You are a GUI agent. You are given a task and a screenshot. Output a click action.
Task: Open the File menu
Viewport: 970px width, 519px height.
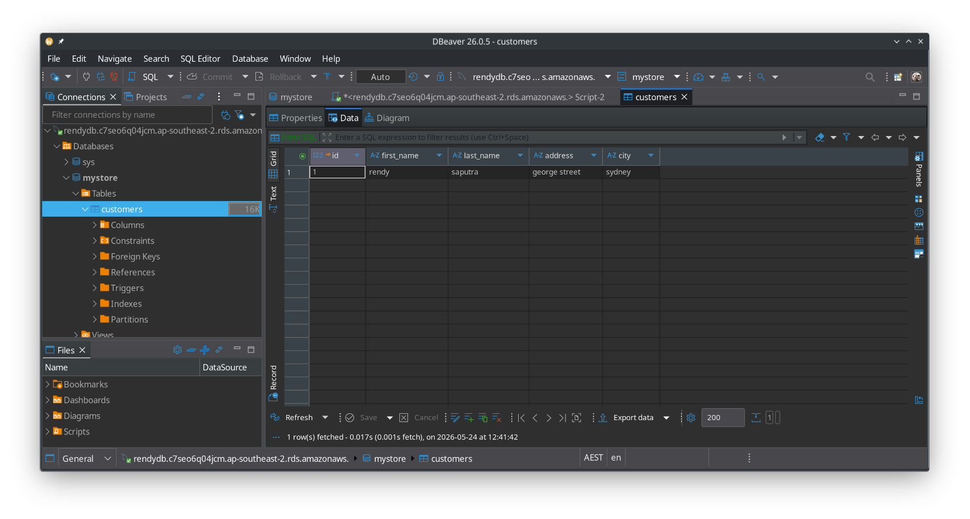coord(54,58)
